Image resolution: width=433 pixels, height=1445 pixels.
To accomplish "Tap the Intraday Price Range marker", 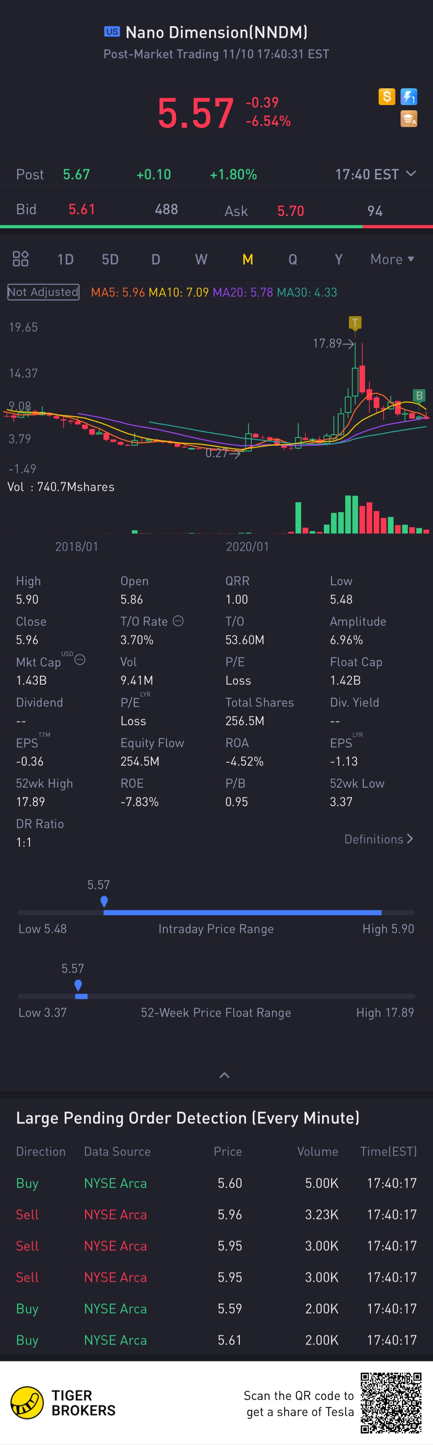I will 104,901.
